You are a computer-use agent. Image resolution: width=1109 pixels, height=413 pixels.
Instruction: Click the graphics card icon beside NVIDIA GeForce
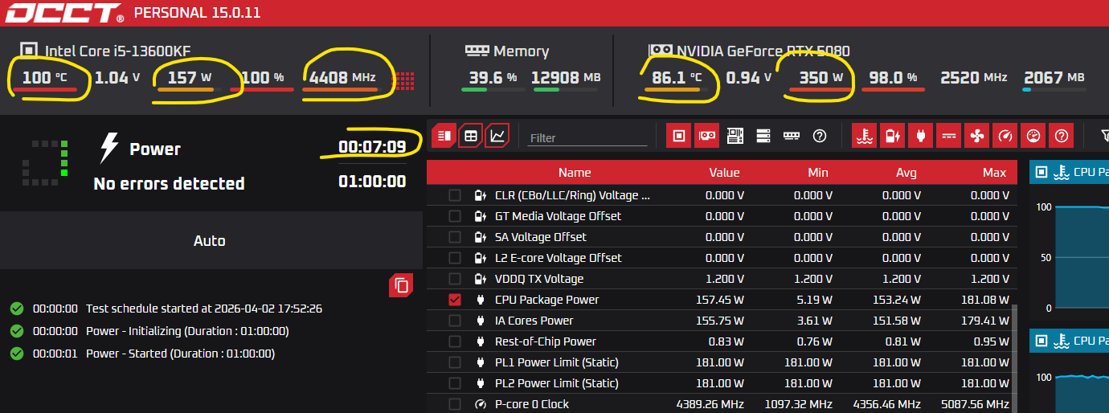click(661, 51)
